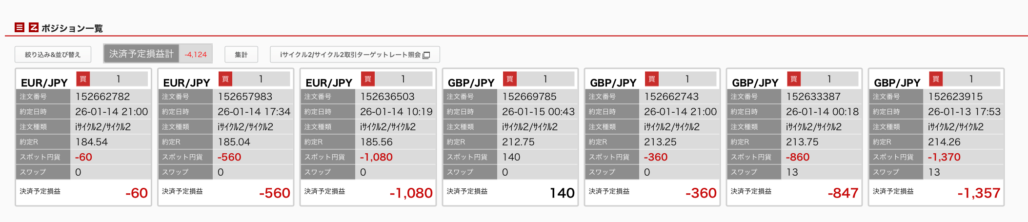This screenshot has height=222, width=1028.
Task: Click the buy icon on order 152623915
Action: point(936,79)
